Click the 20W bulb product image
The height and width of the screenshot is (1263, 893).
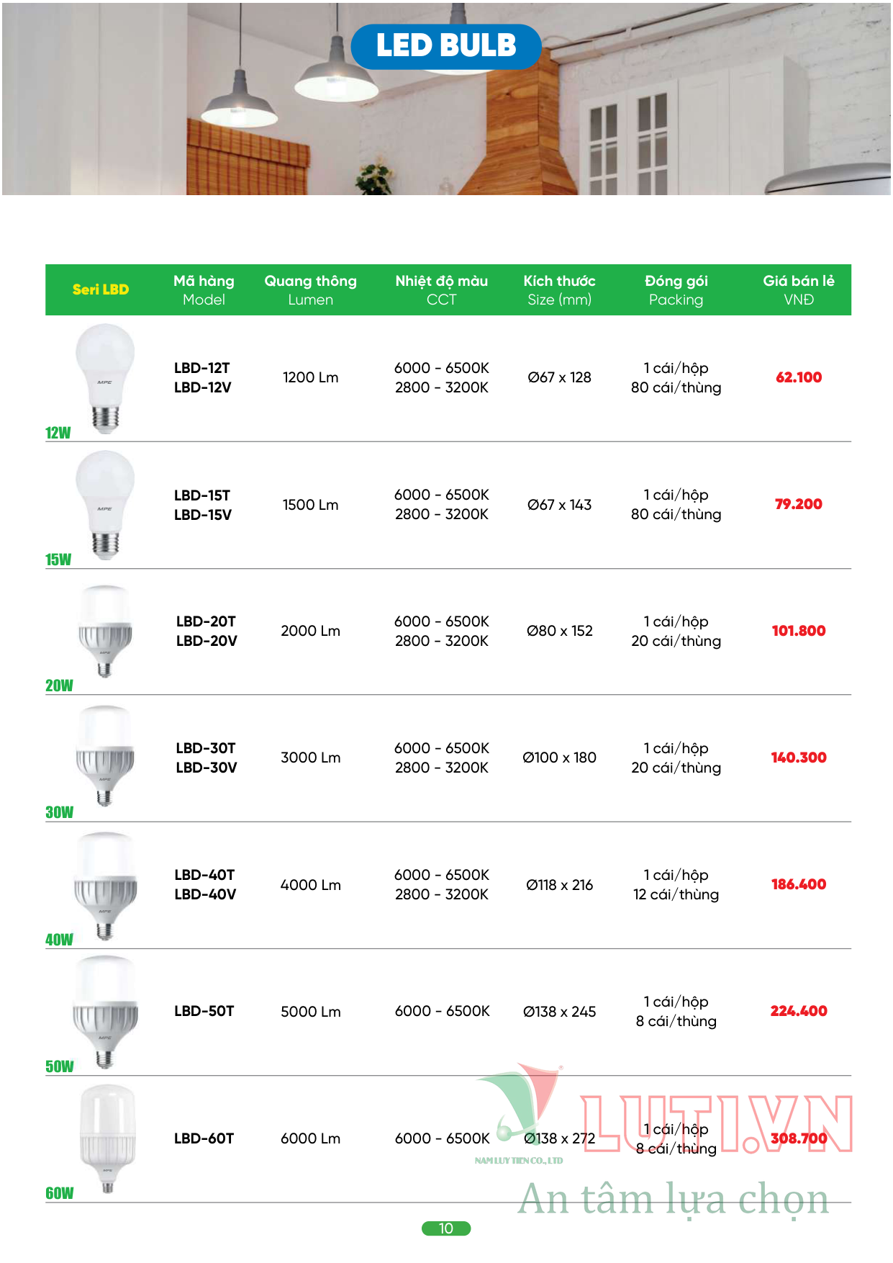click(105, 631)
